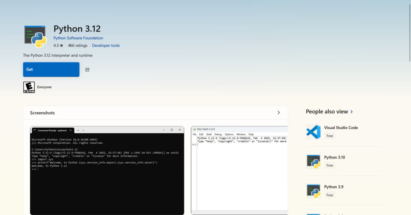Image resolution: width=411 pixels, height=215 pixels.
Task: Expand People also view chevron
Action: point(352,112)
